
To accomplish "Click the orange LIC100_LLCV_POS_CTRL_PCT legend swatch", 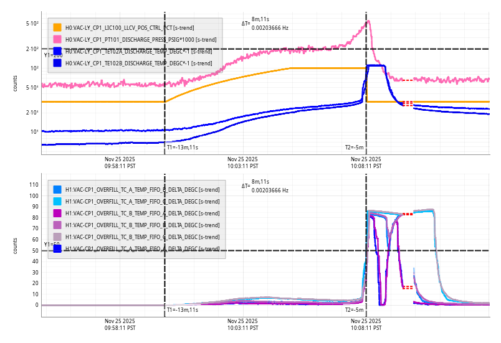I will [x=57, y=27].
